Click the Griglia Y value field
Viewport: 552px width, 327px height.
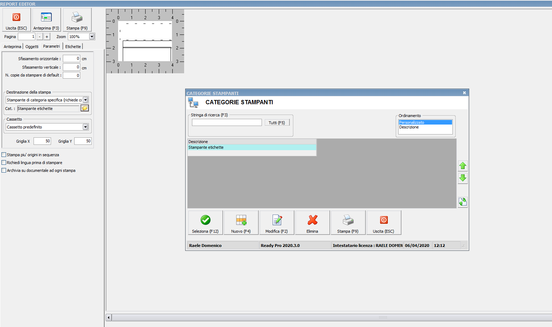(x=83, y=141)
